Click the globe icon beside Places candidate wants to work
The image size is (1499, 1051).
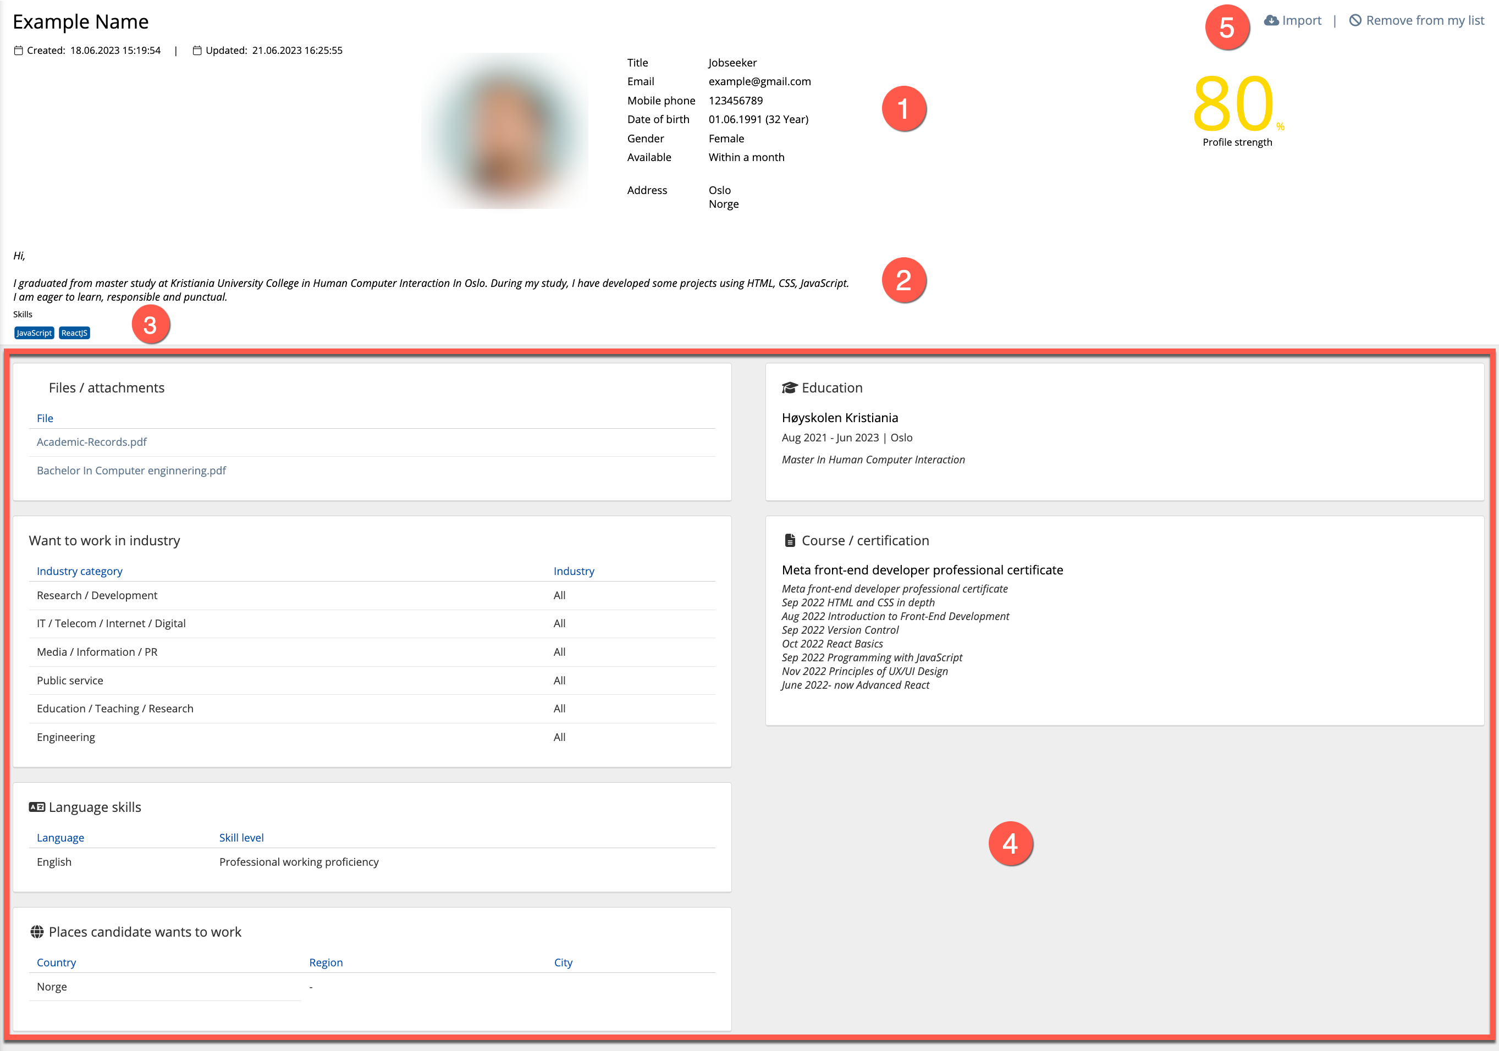37,932
